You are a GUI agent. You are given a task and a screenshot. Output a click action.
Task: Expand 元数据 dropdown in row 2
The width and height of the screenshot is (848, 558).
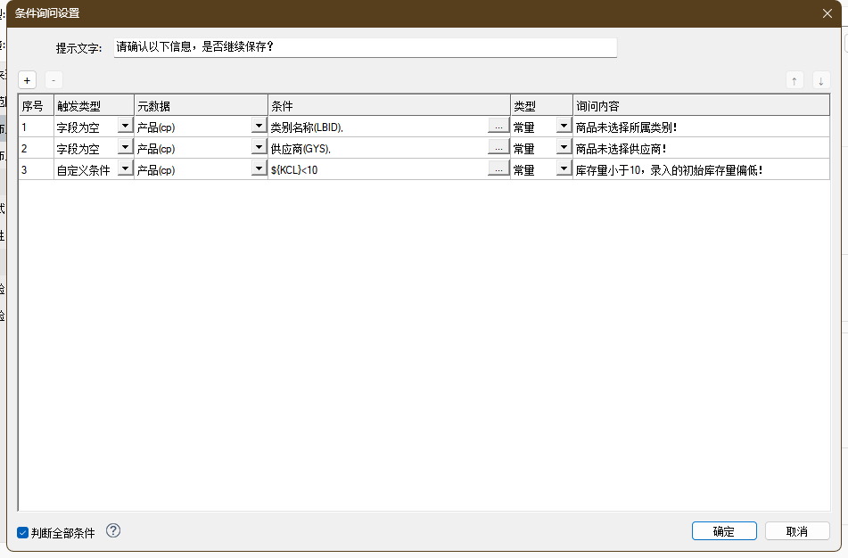[x=259, y=148]
